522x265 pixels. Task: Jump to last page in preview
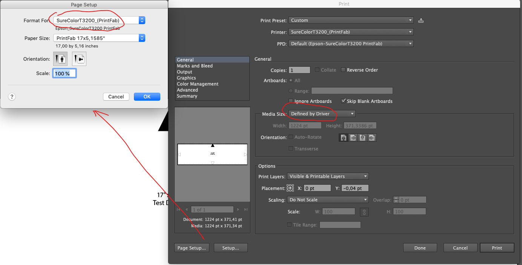(246, 210)
